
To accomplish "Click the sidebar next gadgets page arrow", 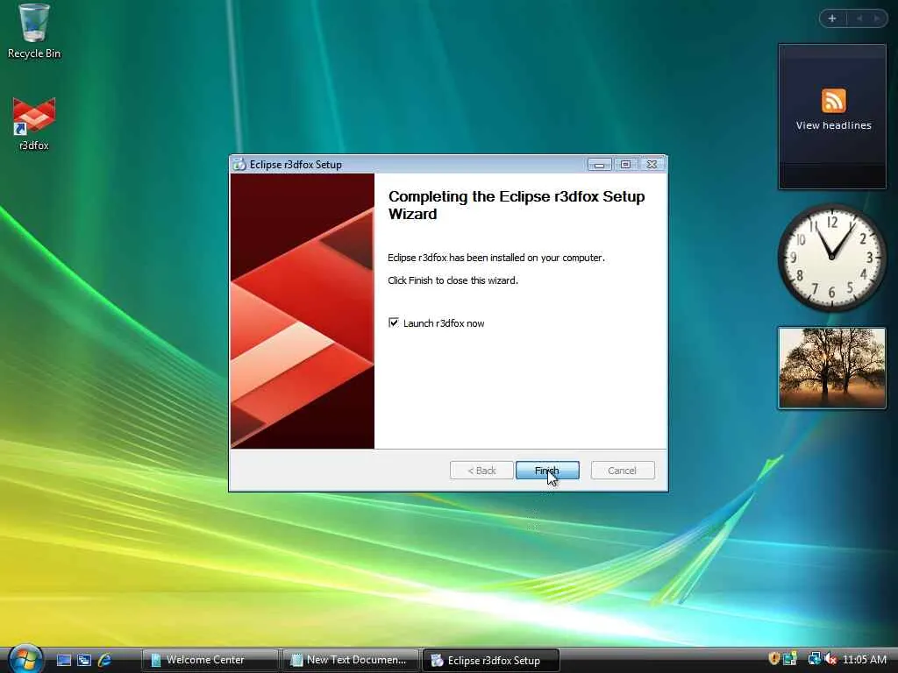I will 876,19.
